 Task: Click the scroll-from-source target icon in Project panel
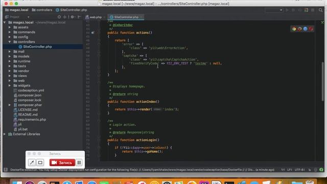[x=59, y=17]
